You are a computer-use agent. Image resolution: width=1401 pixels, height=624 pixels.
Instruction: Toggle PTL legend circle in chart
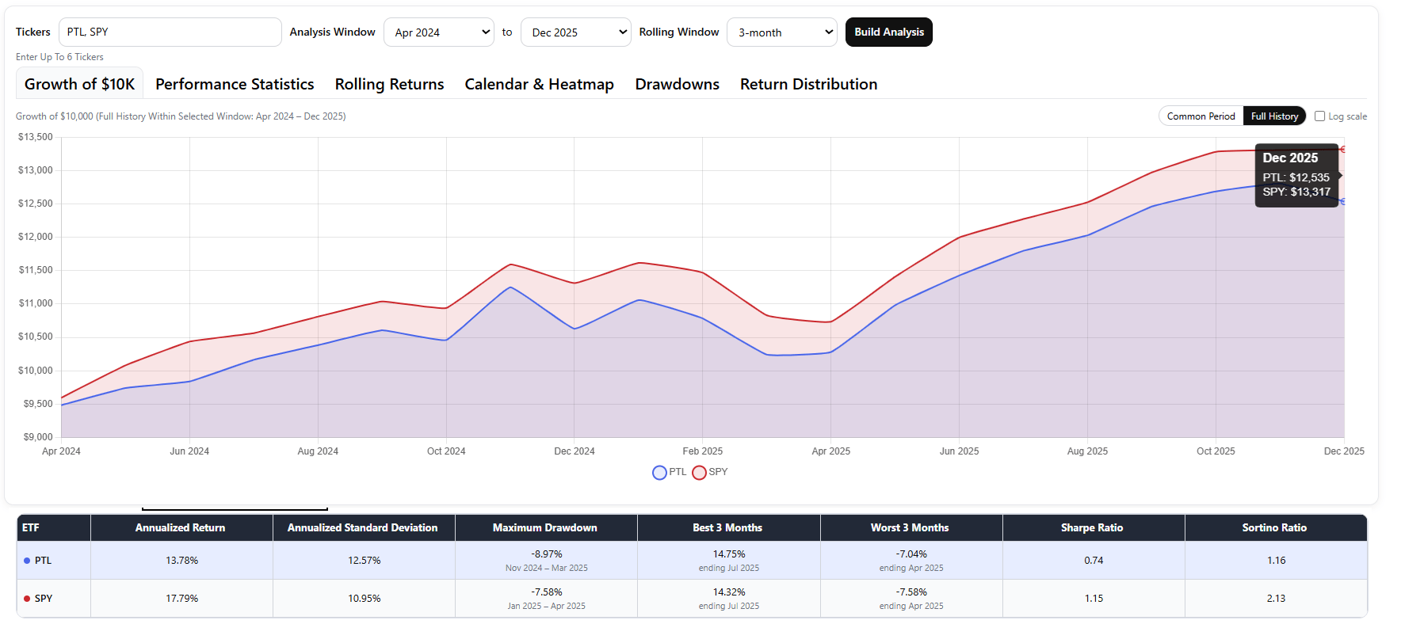659,473
